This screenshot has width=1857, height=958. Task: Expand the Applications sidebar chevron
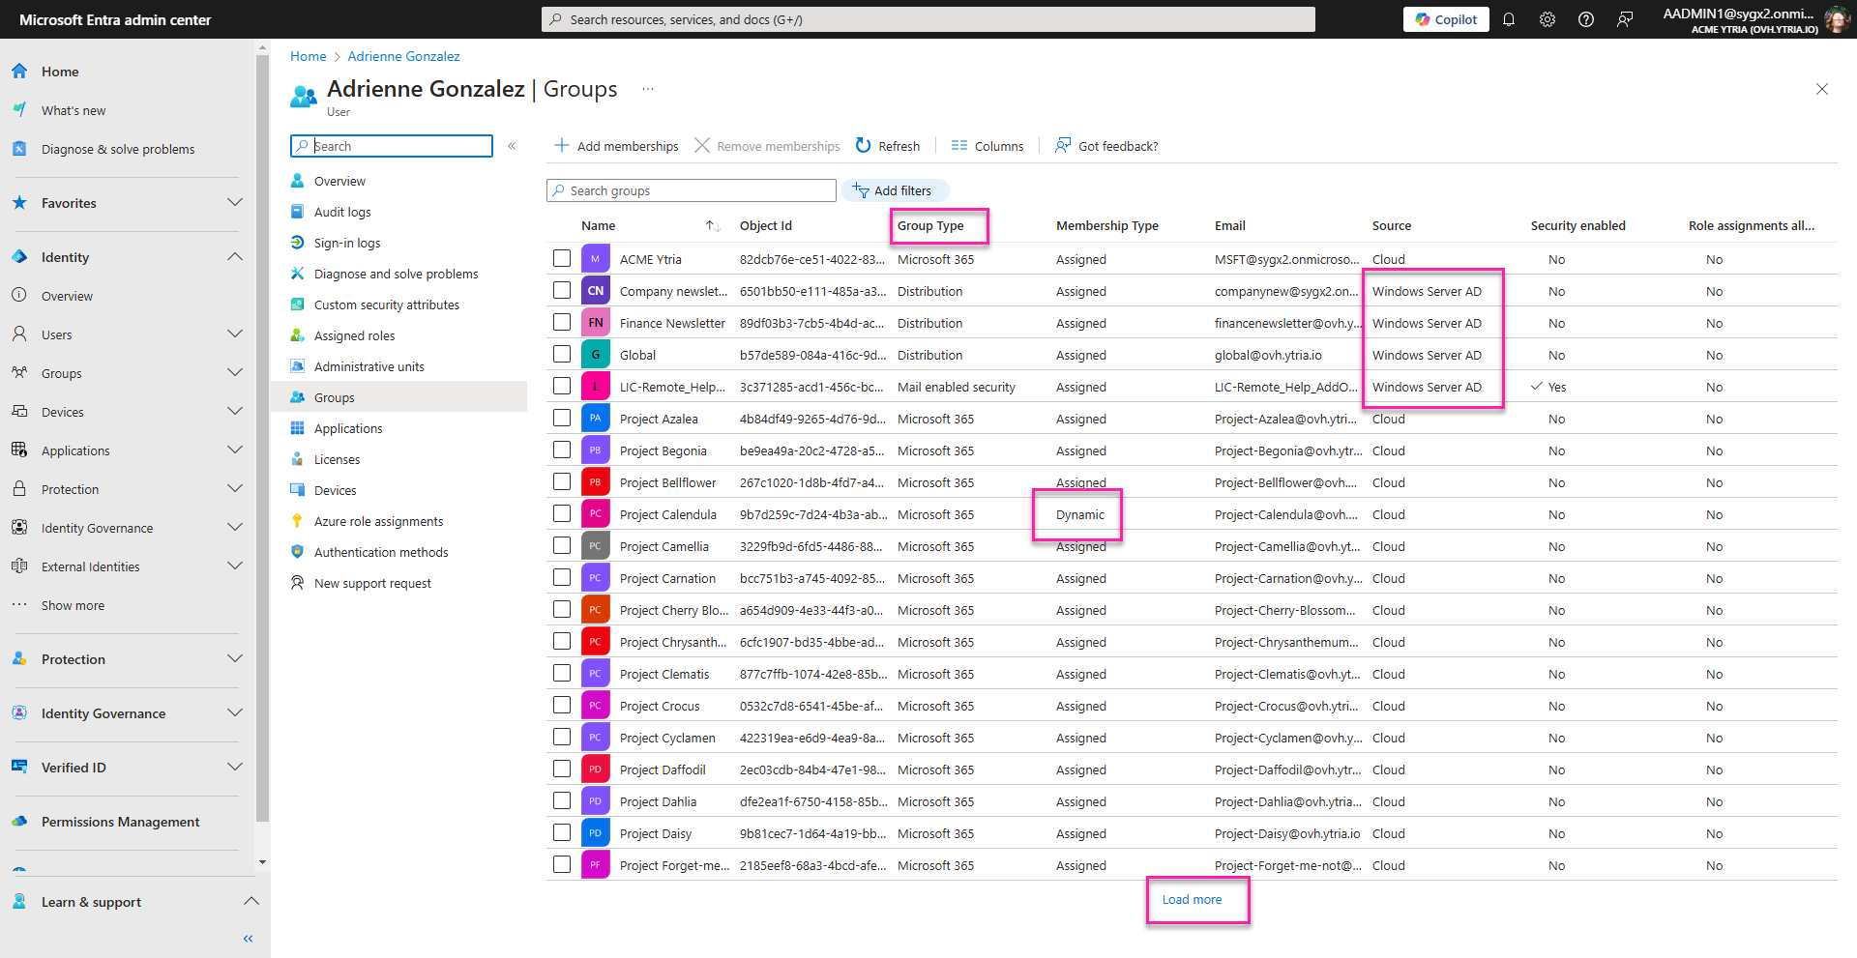pyautogui.click(x=235, y=450)
